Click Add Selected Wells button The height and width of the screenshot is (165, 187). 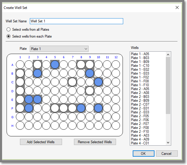pos(41,142)
